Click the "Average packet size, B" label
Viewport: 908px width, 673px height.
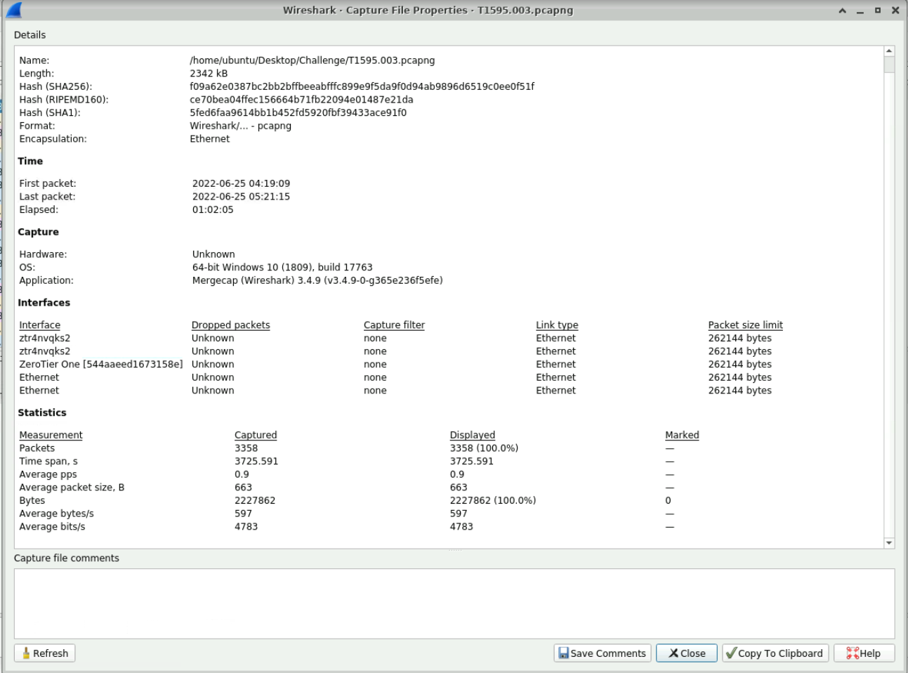coord(72,488)
